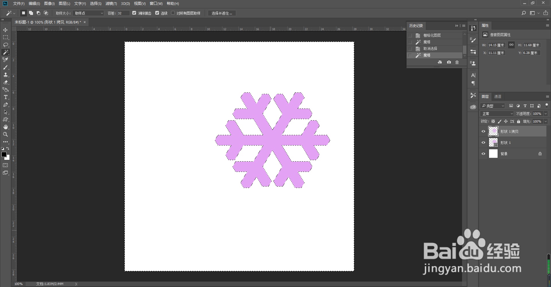
Task: Create new snapshot in History panel
Action: (449, 62)
